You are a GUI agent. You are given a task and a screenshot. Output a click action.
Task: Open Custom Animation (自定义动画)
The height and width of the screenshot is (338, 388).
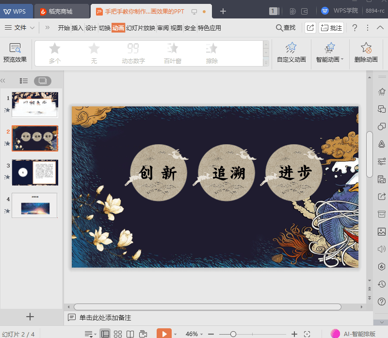click(x=291, y=53)
